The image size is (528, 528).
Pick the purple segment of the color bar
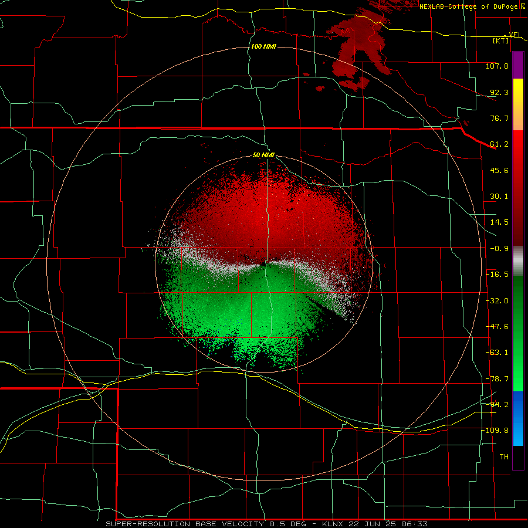[518, 65]
